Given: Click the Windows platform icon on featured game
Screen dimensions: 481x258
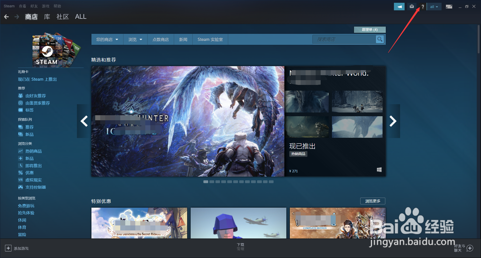Looking at the screenshot, I should [379, 169].
